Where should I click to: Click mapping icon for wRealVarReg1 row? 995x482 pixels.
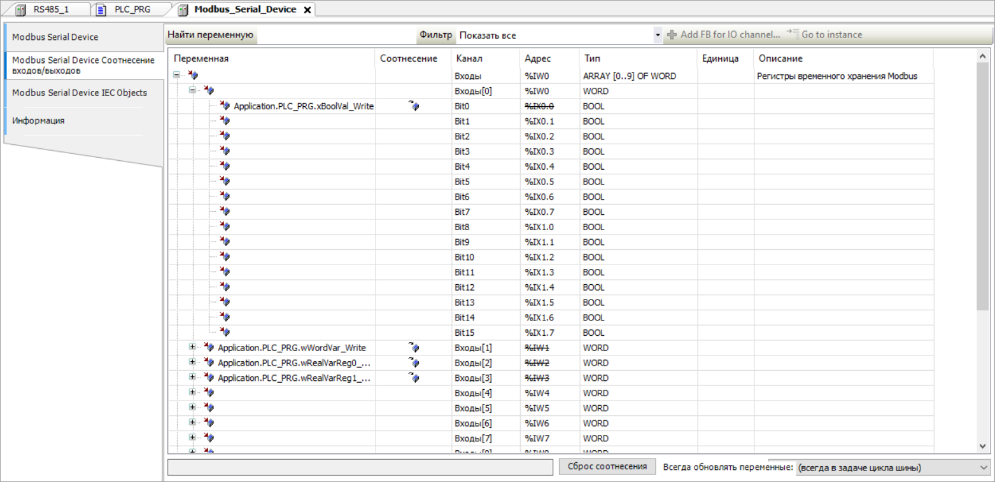pyautogui.click(x=414, y=378)
